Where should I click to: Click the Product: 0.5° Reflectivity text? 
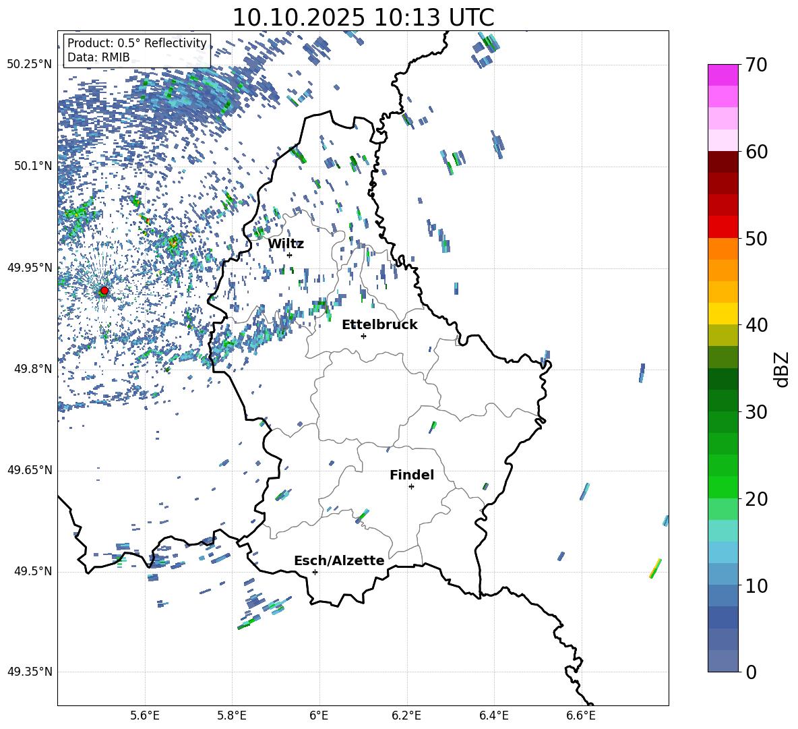(137, 43)
